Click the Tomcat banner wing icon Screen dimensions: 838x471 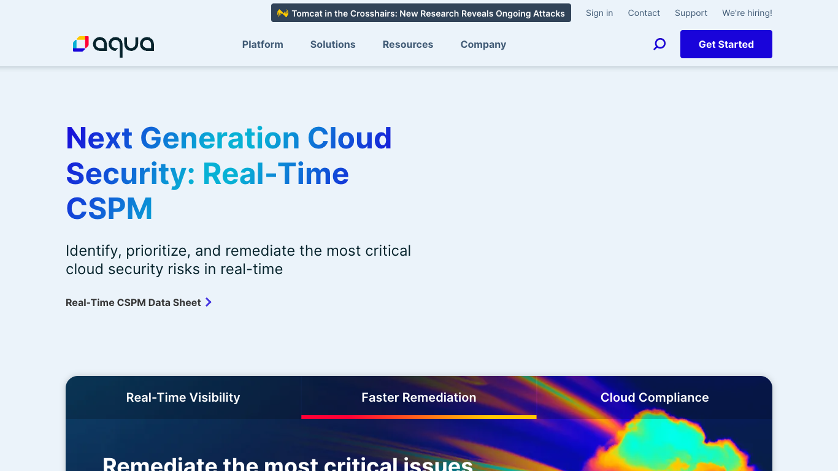tap(283, 13)
